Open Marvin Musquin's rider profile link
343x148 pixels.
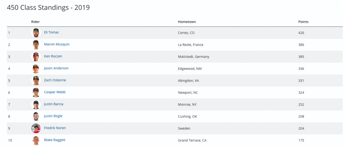point(57,44)
